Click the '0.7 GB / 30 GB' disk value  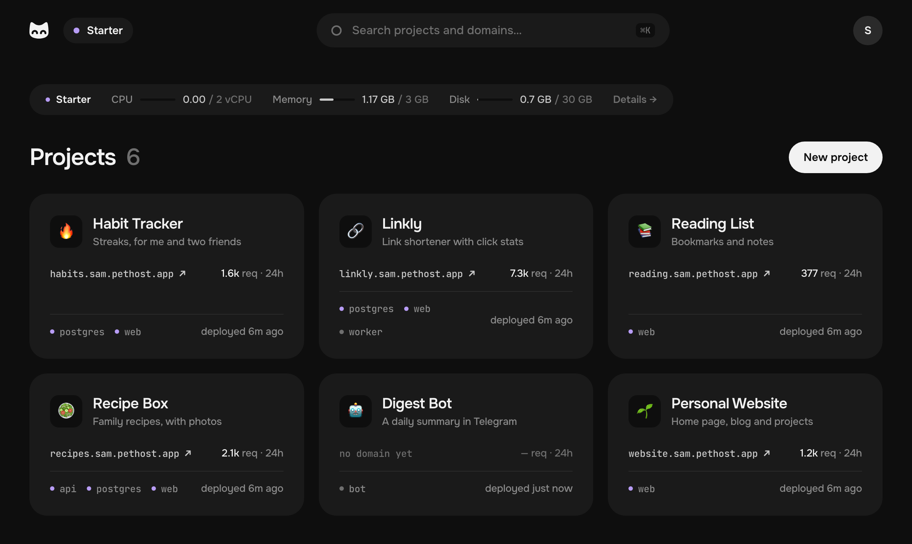coord(556,99)
